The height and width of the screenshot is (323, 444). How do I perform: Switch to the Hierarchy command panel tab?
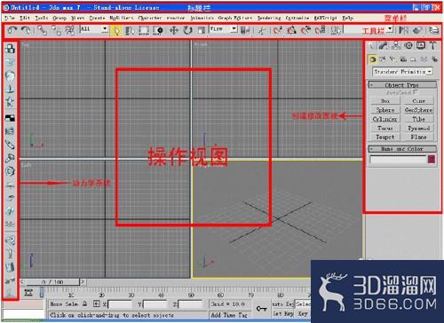(396, 45)
